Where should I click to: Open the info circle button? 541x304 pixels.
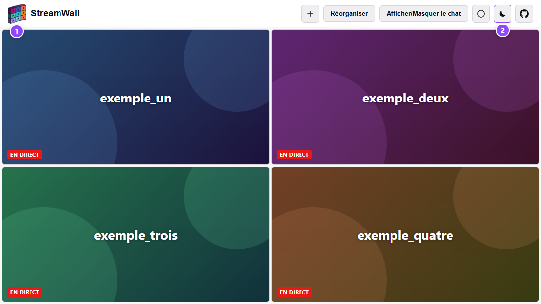click(481, 14)
